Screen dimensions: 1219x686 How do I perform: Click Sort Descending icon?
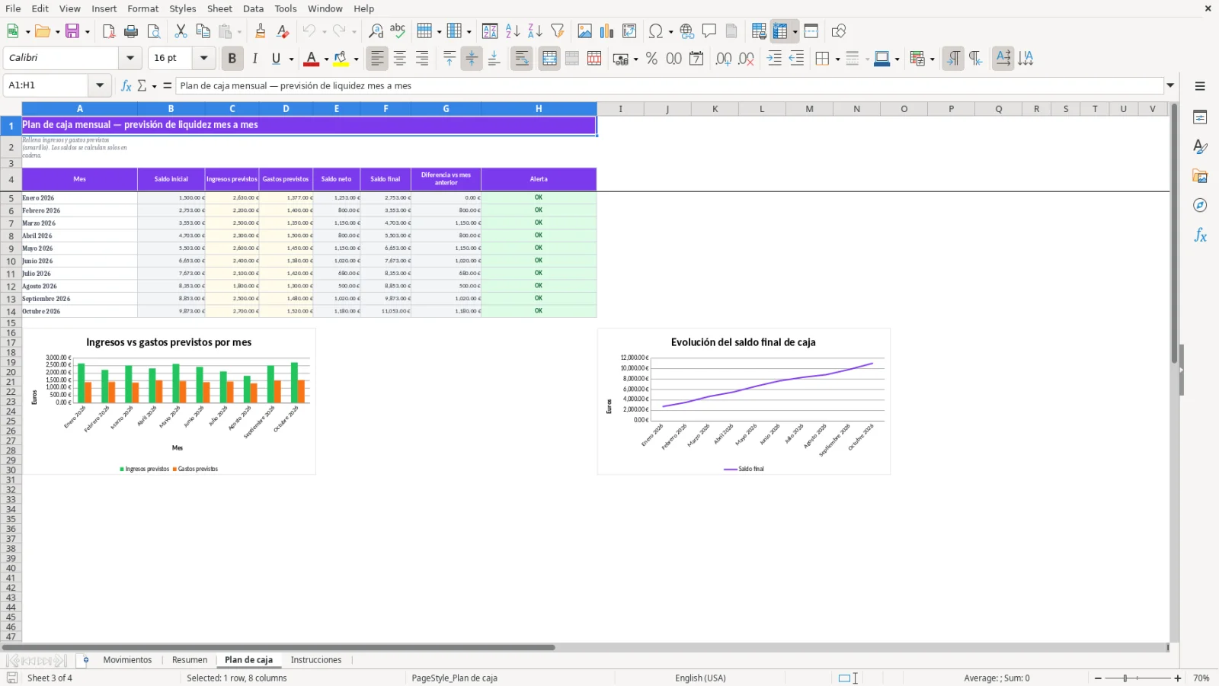(x=535, y=31)
